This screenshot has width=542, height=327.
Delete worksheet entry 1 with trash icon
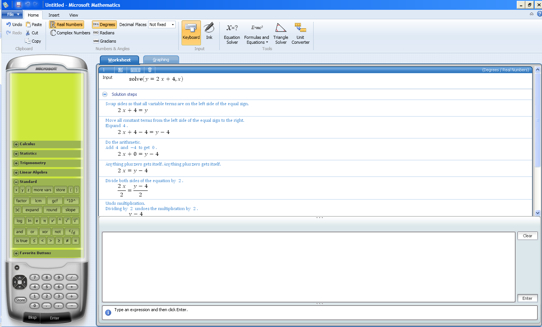point(150,70)
